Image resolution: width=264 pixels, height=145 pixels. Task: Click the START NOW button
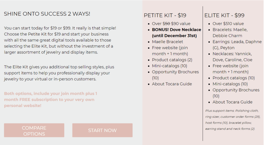[x=102, y=130]
